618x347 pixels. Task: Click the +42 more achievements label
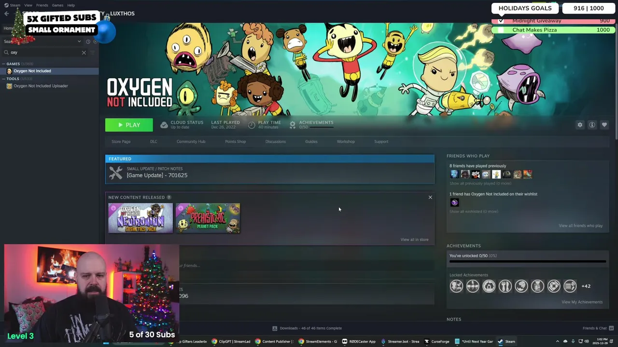tap(586, 286)
